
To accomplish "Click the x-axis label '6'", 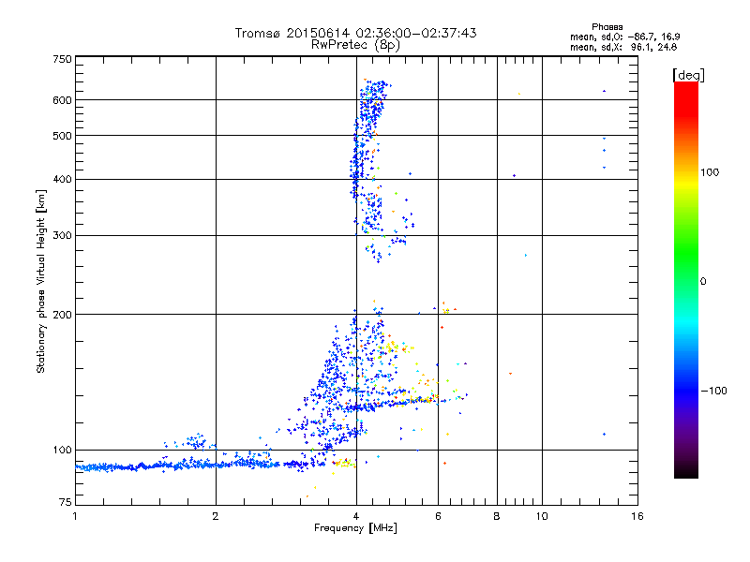I will click(x=438, y=516).
